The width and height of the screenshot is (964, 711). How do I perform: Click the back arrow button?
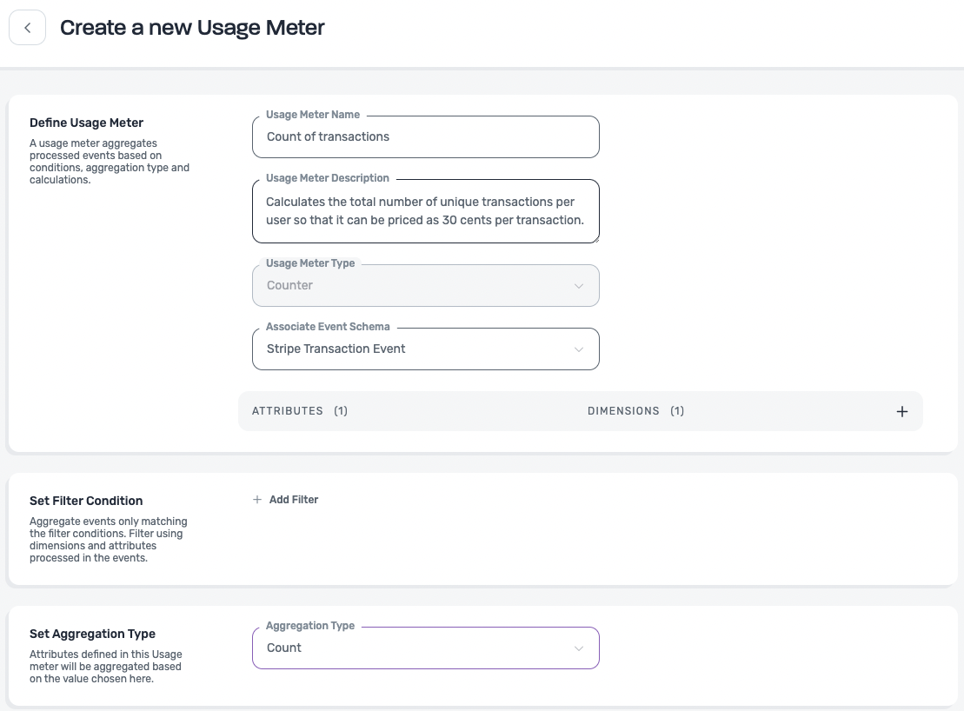[x=28, y=28]
